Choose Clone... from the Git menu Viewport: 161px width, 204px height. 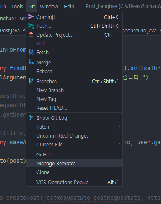[75, 172]
